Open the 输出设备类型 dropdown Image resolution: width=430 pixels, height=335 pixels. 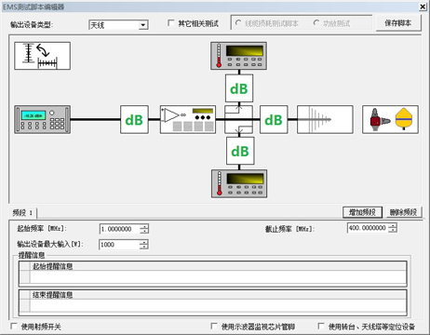[x=143, y=25]
